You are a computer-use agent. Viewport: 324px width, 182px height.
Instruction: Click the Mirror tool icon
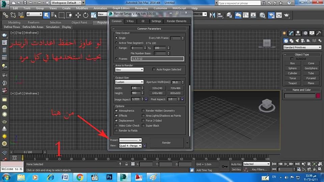(x=212, y=15)
